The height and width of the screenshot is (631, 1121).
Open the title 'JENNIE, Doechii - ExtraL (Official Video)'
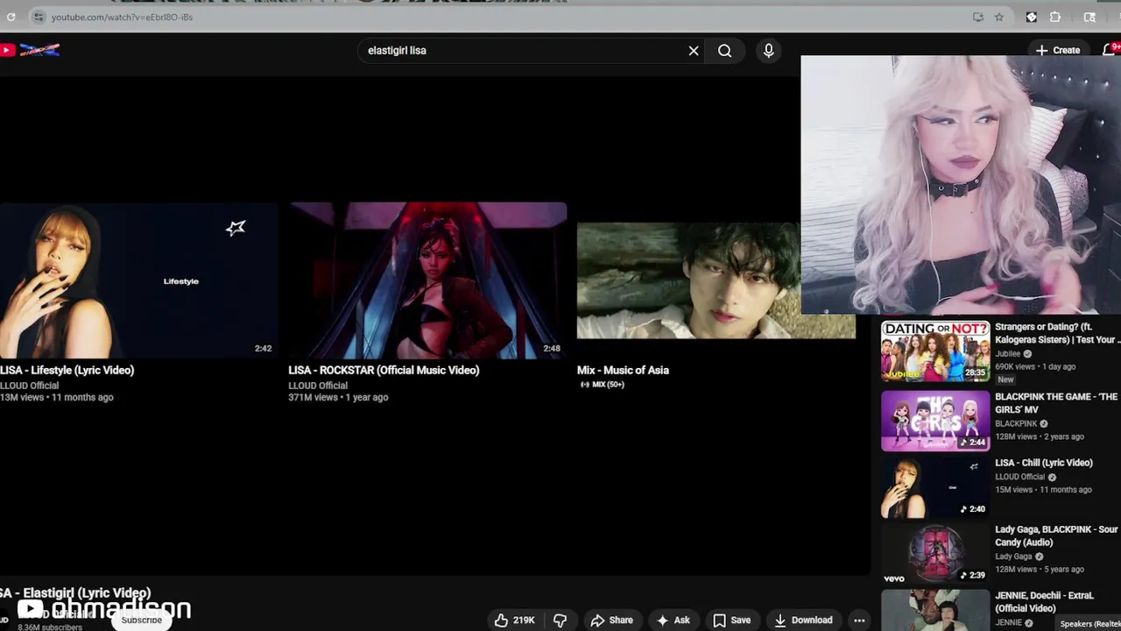pos(1044,602)
